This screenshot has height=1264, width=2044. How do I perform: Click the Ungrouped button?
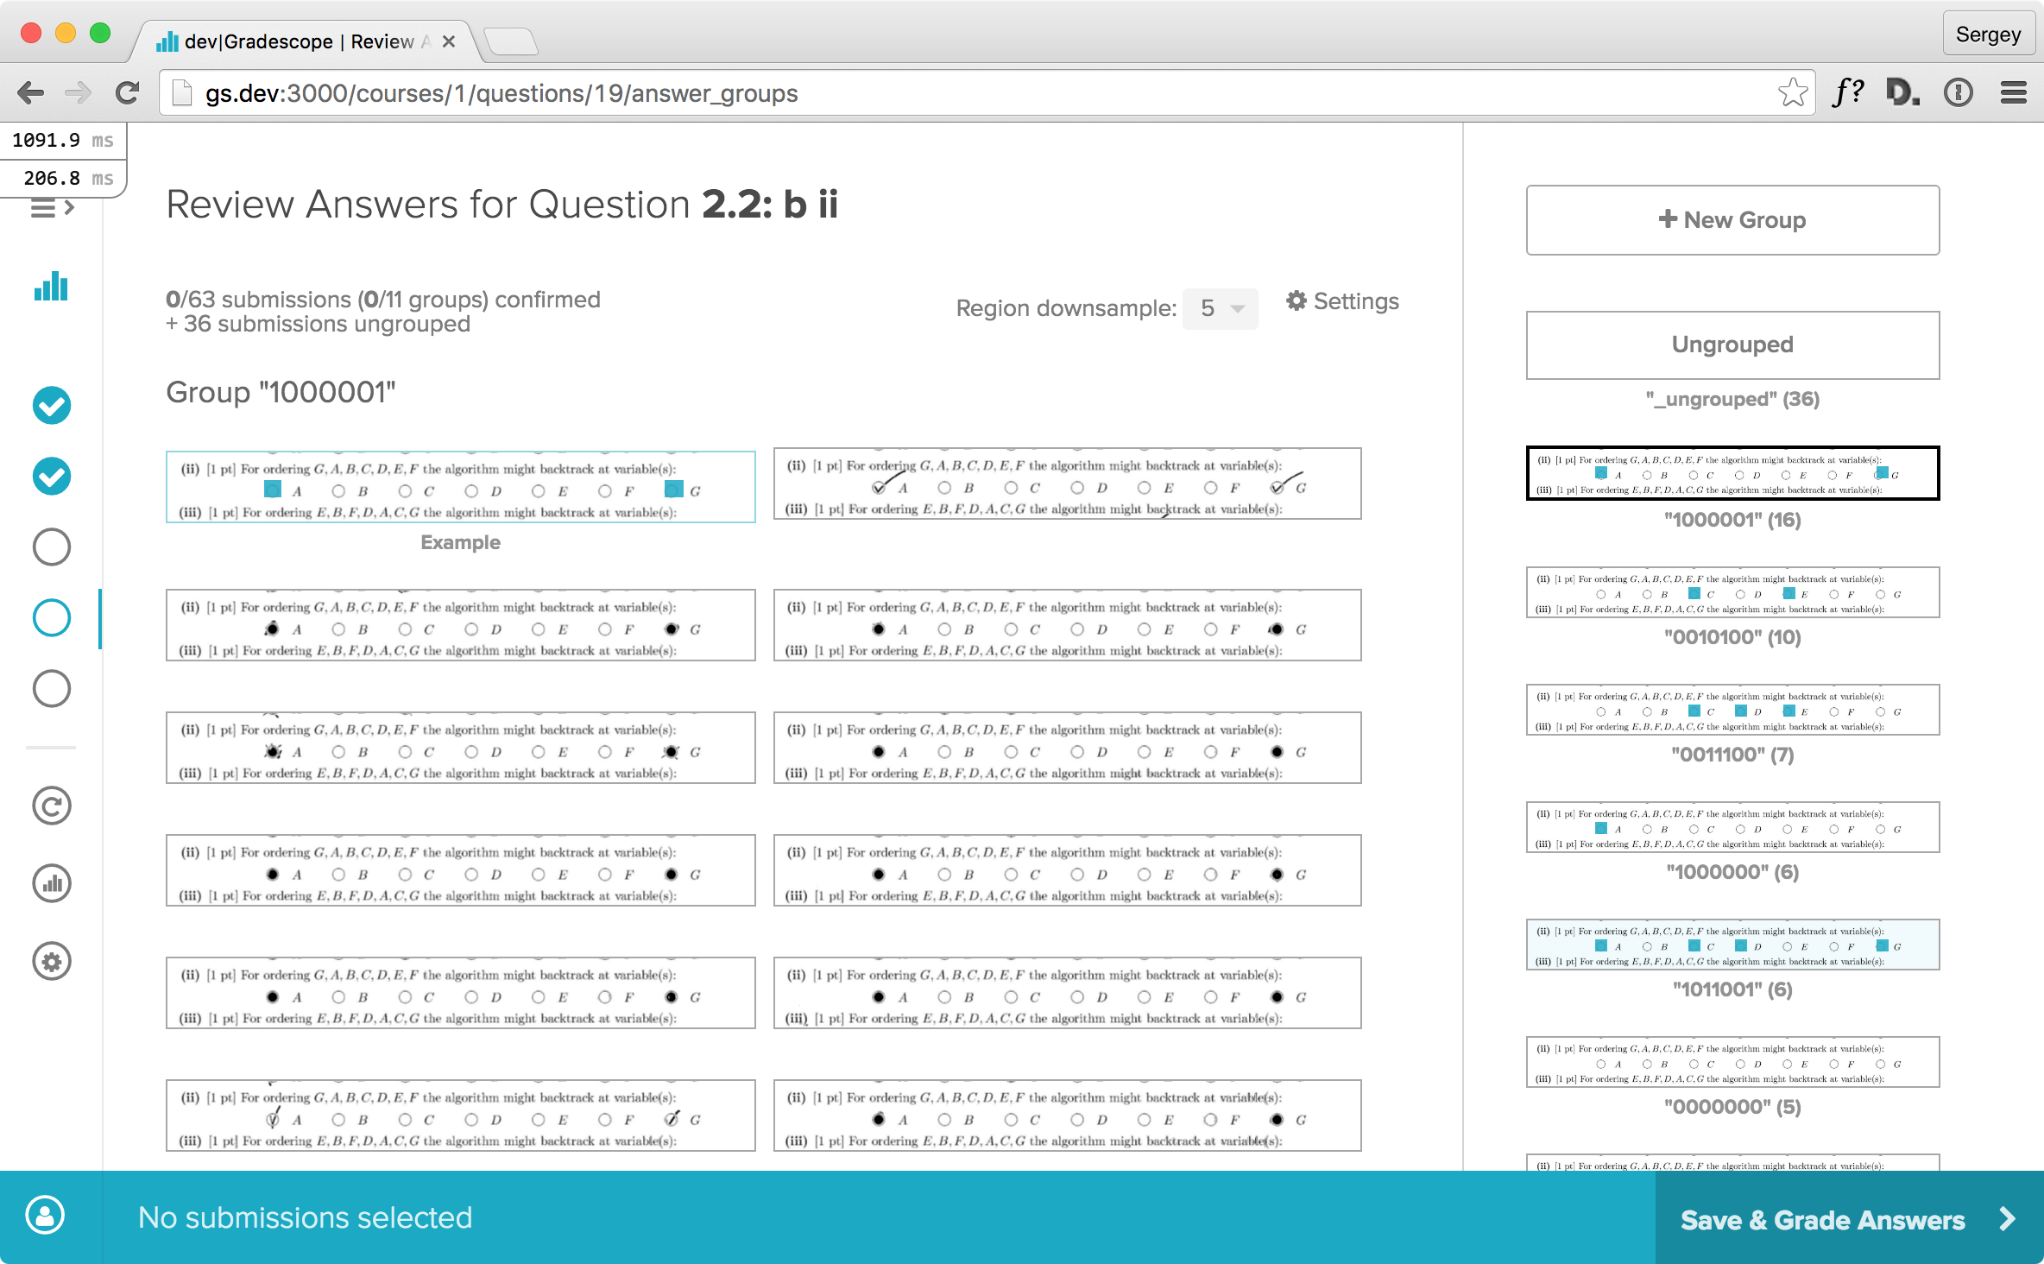[x=1732, y=344]
